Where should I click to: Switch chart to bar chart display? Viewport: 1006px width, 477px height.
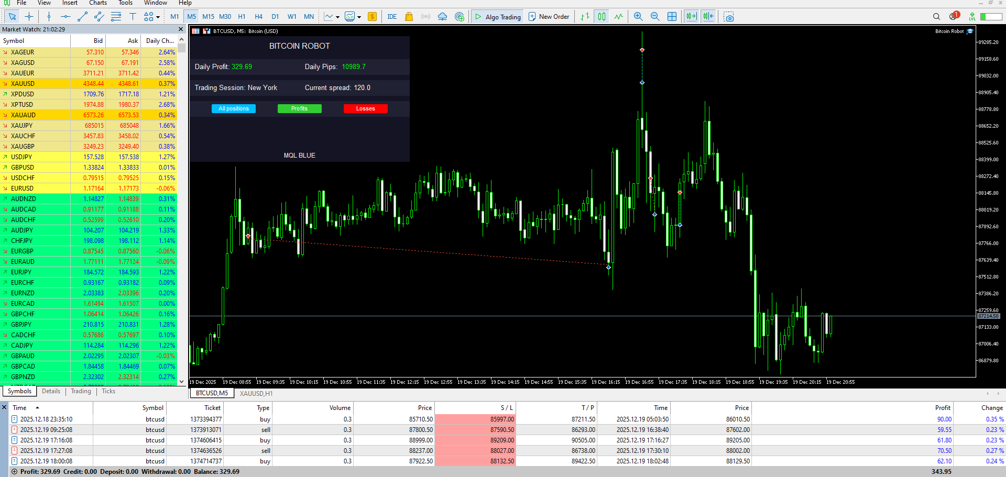(585, 17)
